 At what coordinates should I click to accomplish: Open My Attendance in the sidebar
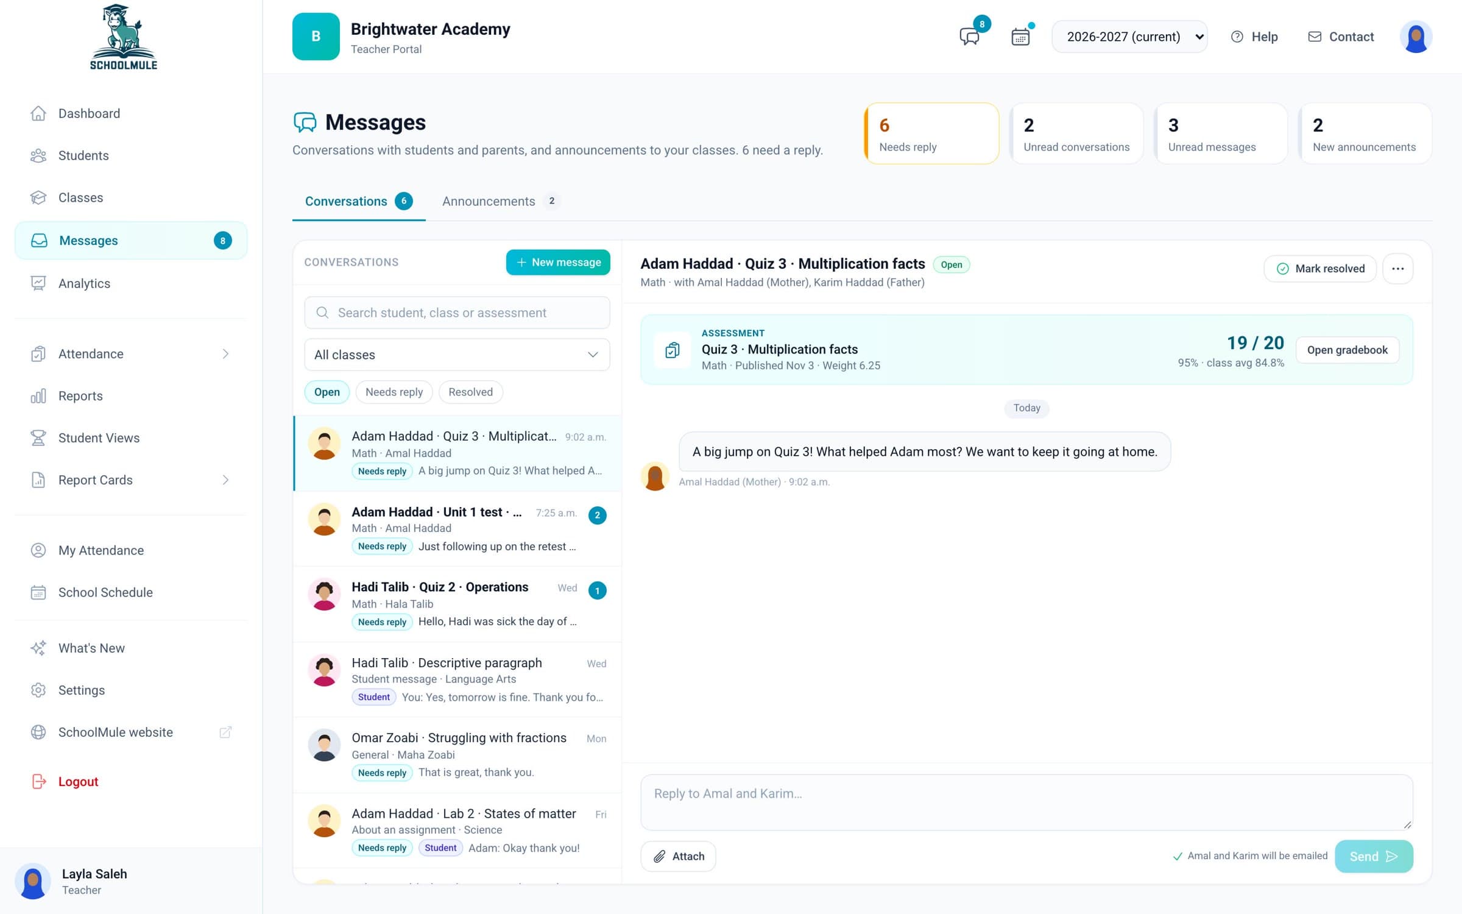pyautogui.click(x=131, y=550)
